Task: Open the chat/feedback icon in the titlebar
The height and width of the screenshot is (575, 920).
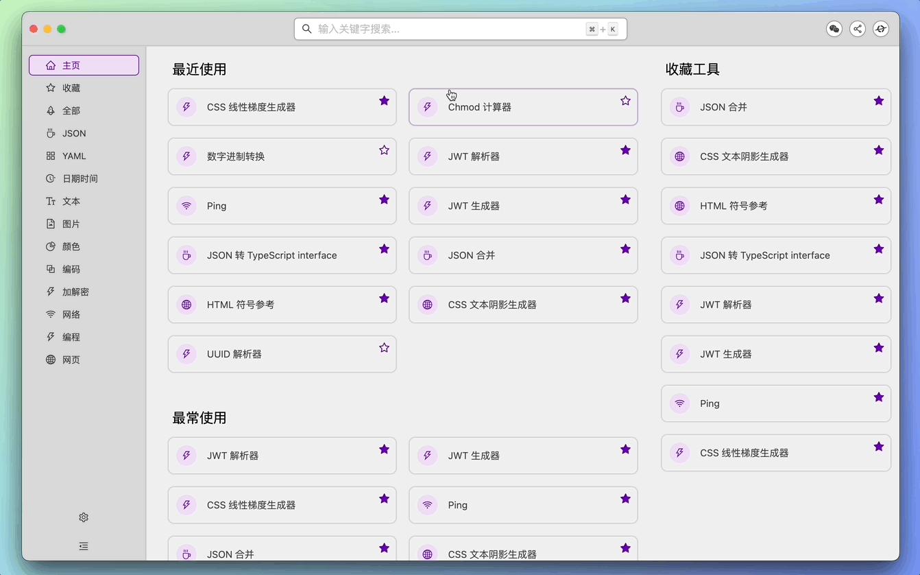Action: click(834, 29)
